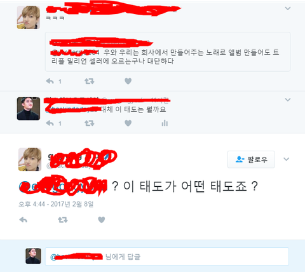The height and width of the screenshot is (272, 305).
Task: Open the main tweet author's blonde avatar
Action: [30, 160]
